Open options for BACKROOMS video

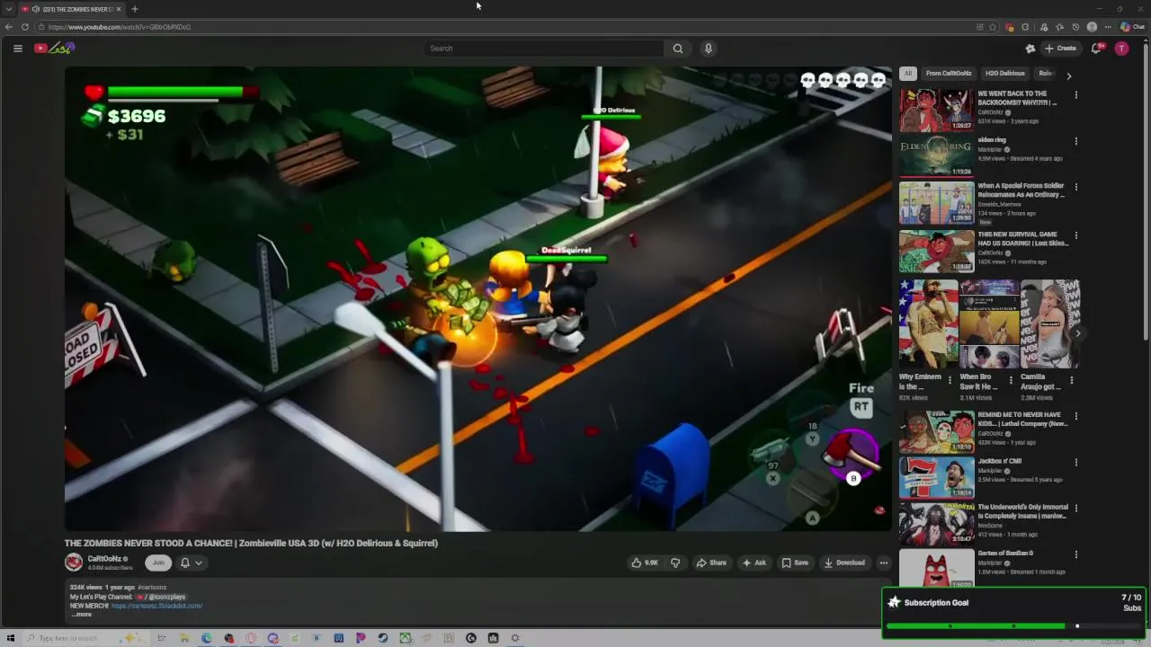click(1076, 94)
